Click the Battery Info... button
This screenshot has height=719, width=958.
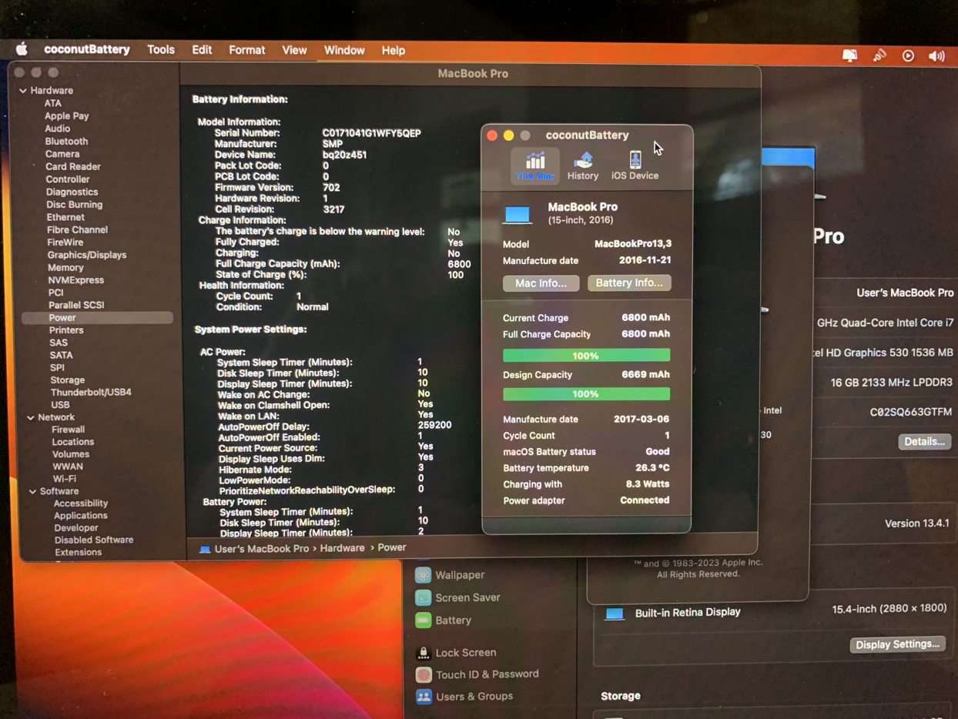[629, 283]
